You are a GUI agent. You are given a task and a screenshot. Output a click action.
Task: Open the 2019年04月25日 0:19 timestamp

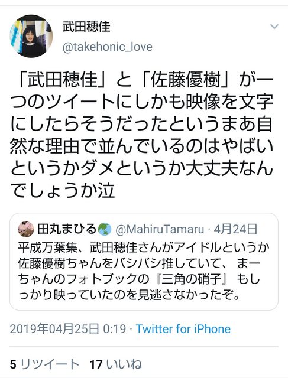click(68, 329)
